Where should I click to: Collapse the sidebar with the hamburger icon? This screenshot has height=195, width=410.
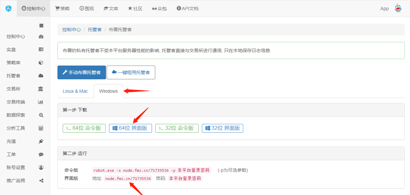click(x=41, y=26)
